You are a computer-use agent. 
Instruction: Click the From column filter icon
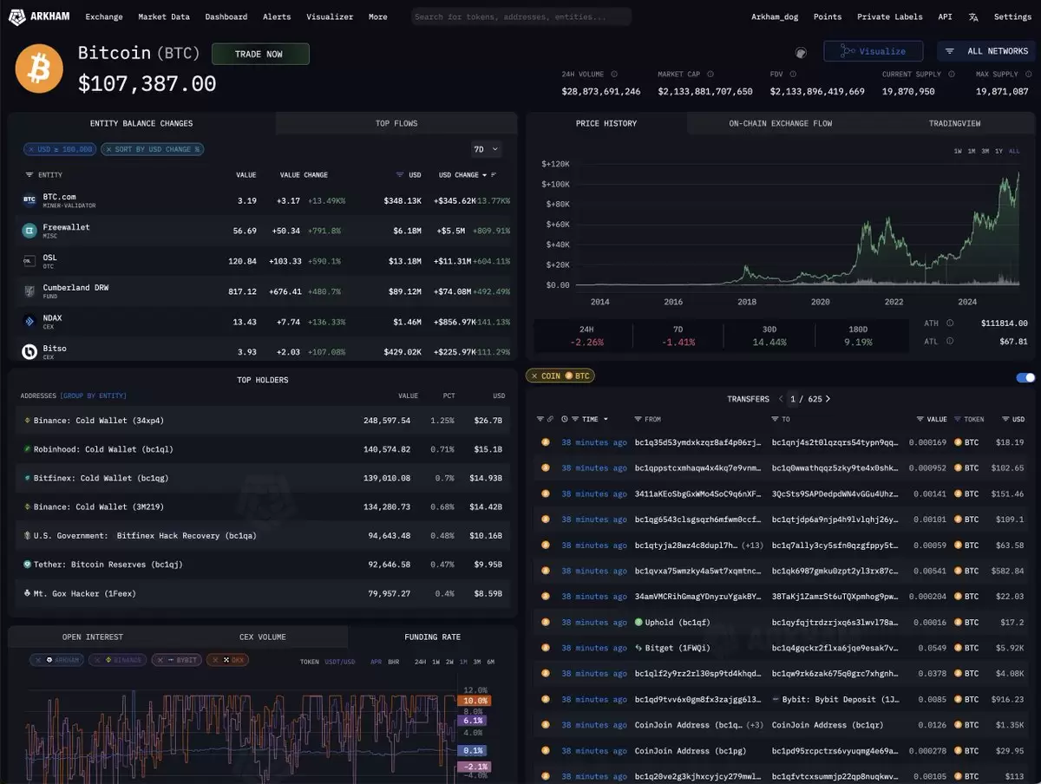point(638,420)
